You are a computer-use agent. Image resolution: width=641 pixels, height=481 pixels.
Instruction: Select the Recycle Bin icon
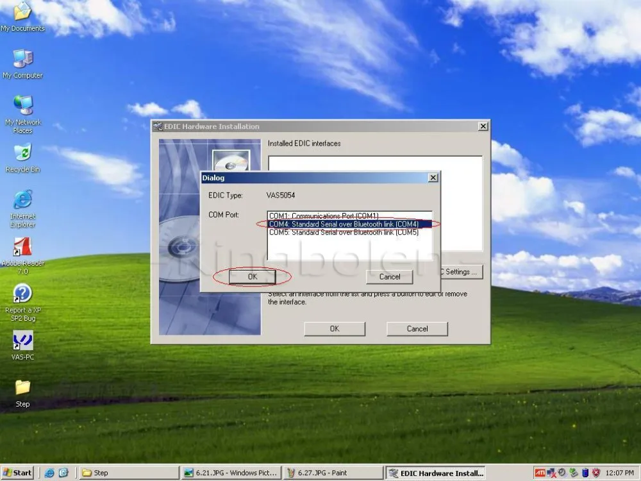coord(22,158)
